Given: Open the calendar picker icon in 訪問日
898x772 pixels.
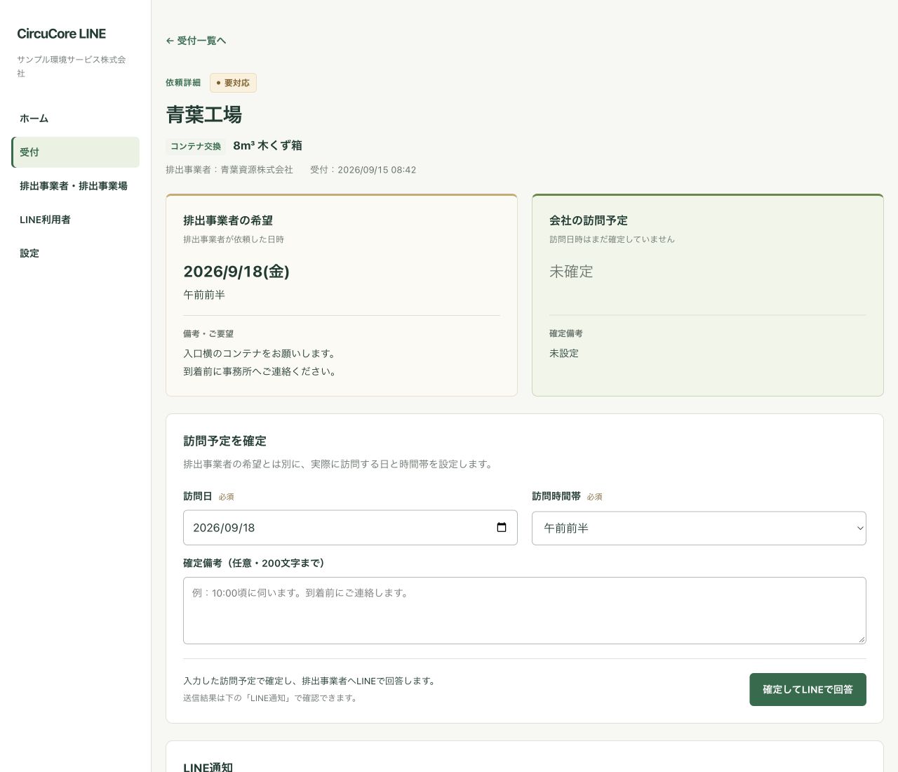Looking at the screenshot, I should pyautogui.click(x=502, y=527).
